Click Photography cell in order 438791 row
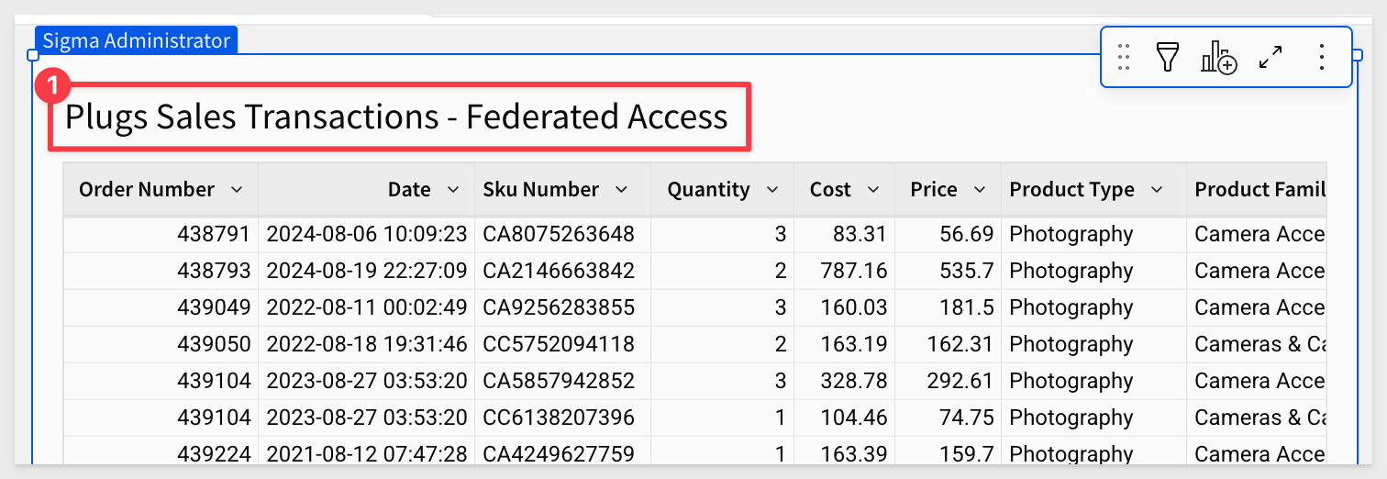Screen dimensions: 1387x479 point(1094,234)
